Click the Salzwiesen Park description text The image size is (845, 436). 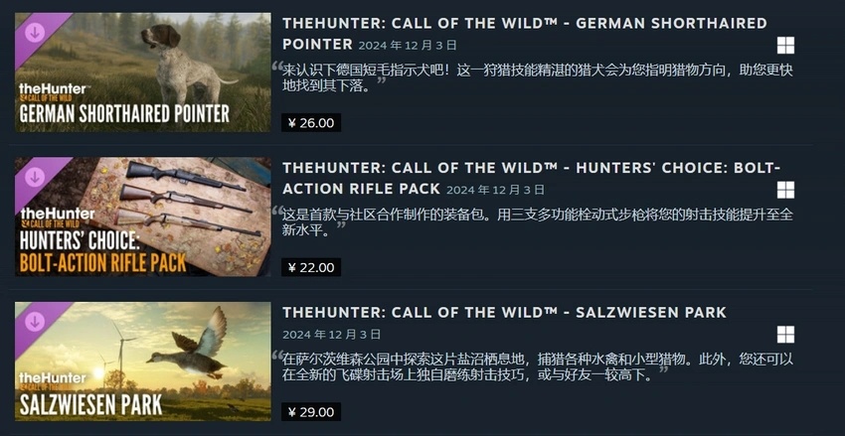tap(537, 367)
